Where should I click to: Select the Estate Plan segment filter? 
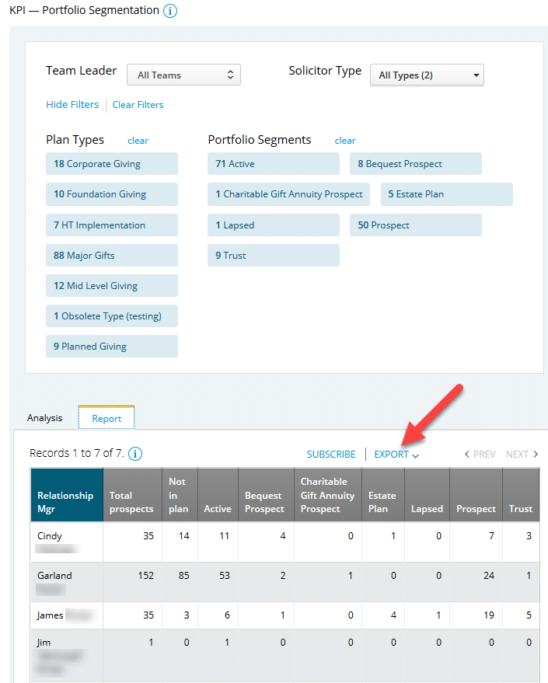[x=446, y=194]
